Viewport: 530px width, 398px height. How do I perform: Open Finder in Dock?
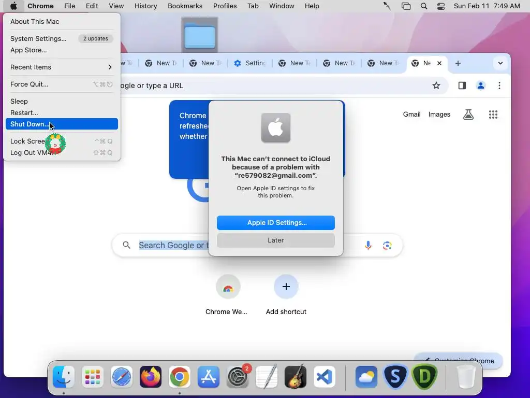click(64, 376)
